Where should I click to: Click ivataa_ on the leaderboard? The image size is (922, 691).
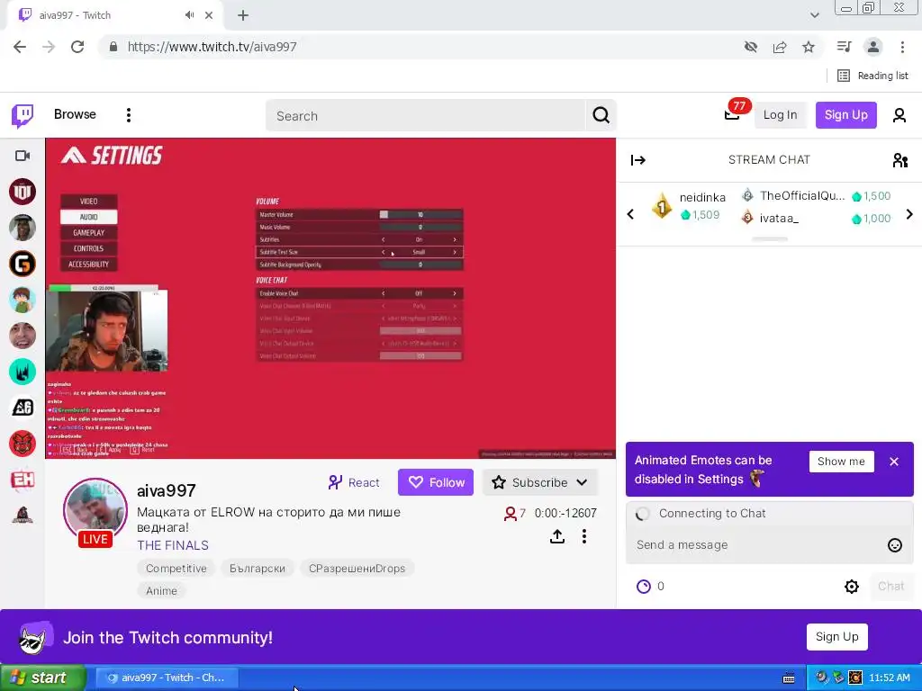(x=779, y=219)
